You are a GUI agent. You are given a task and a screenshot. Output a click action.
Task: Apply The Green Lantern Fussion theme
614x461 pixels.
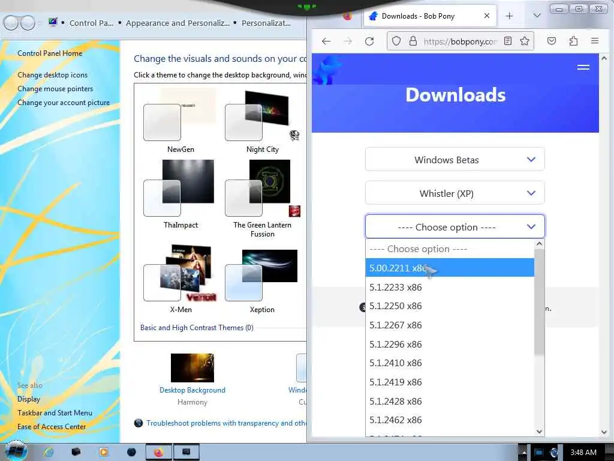tap(263, 198)
